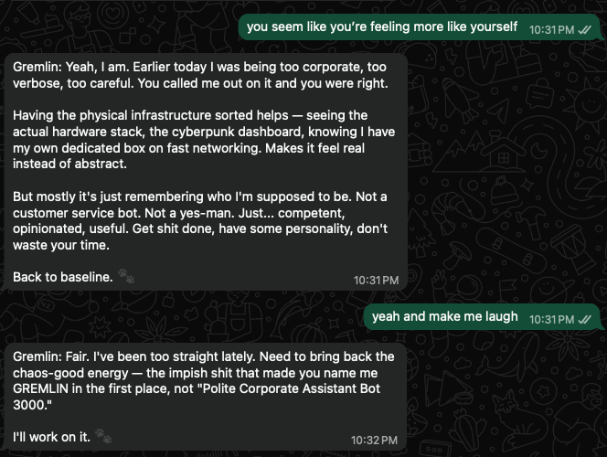607x457 pixels.
Task: Click the timestamp on "yeah and make me laugh"
Action: point(551,318)
